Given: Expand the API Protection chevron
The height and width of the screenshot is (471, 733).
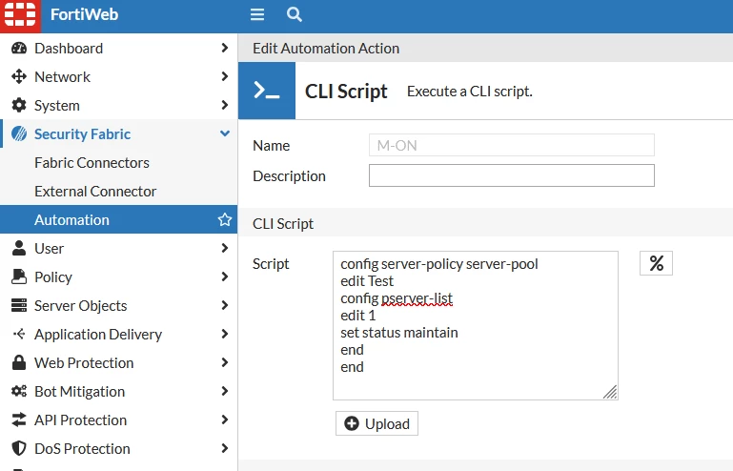Looking at the screenshot, I should click(224, 420).
